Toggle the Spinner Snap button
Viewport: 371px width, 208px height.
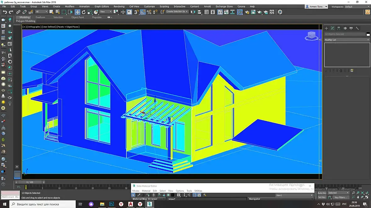(x=155, y=12)
